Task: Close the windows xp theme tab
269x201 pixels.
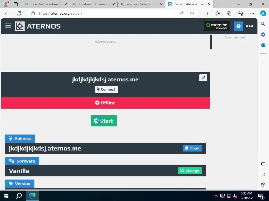Action: (x=113, y=4)
